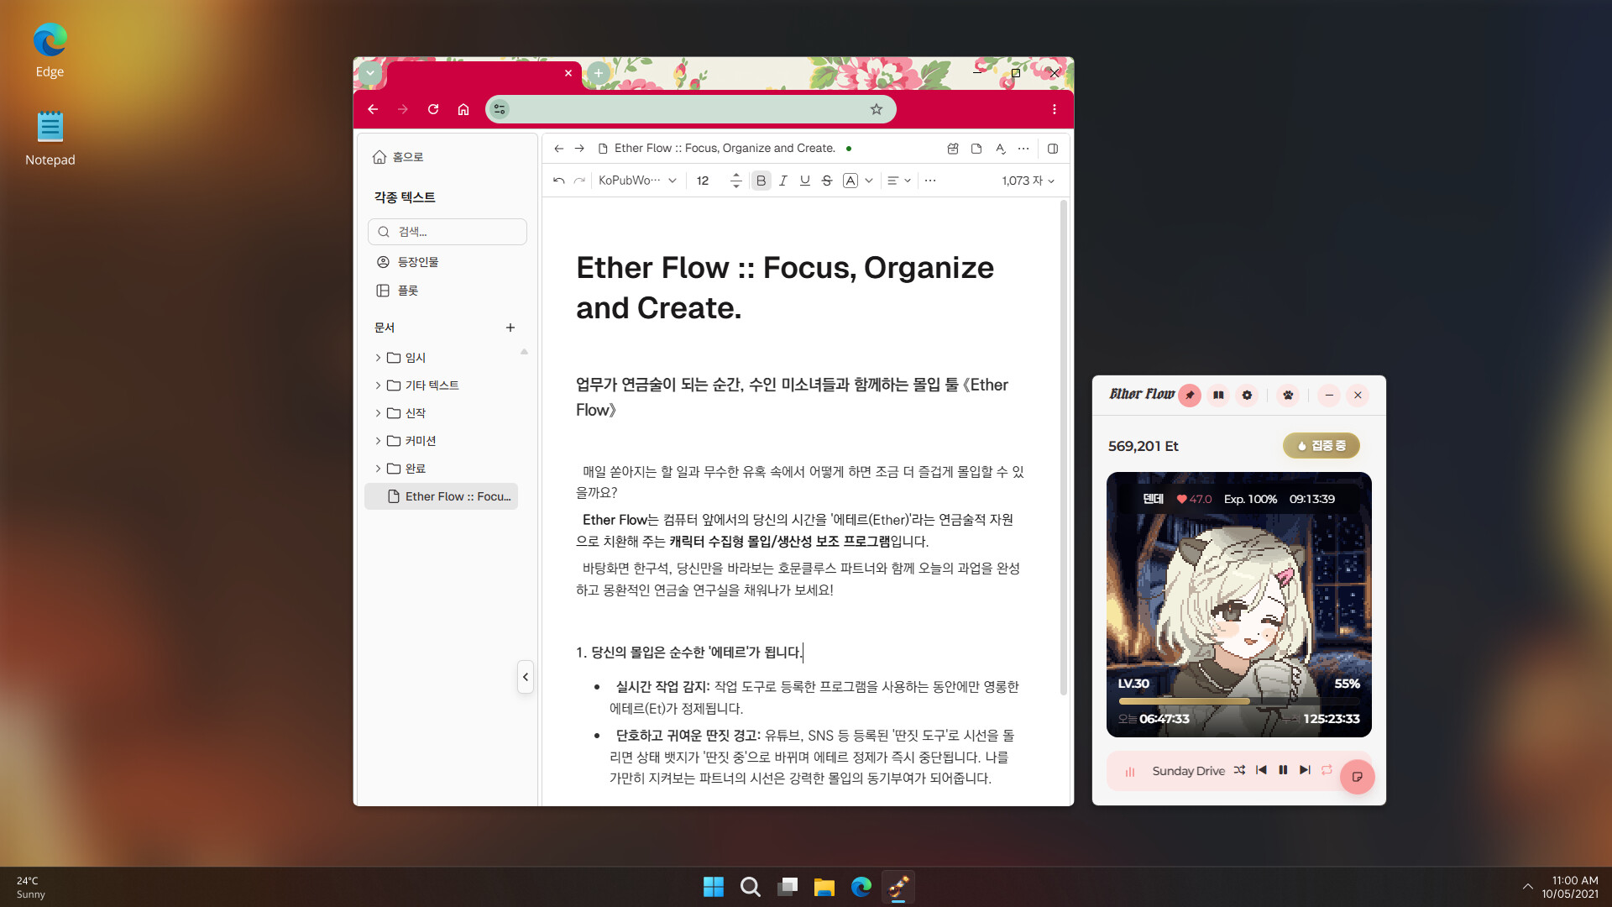Toggle strikethrough formatting
The image size is (1612, 907).
(x=827, y=181)
